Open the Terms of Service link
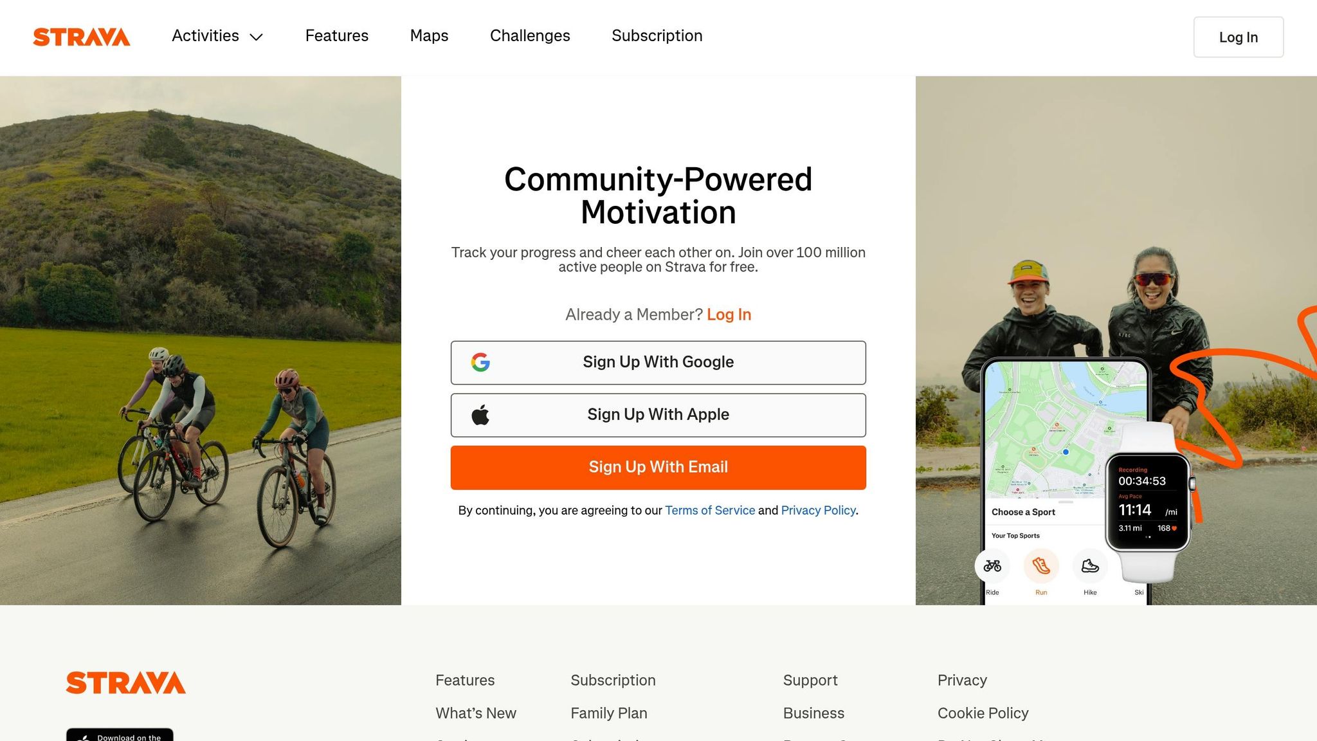The image size is (1317, 741). [709, 510]
